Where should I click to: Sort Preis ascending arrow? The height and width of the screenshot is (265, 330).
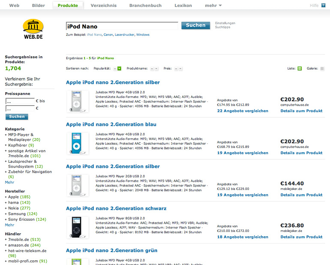(176, 69)
